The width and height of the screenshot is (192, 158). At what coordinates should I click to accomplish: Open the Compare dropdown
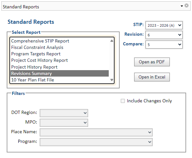164,44
